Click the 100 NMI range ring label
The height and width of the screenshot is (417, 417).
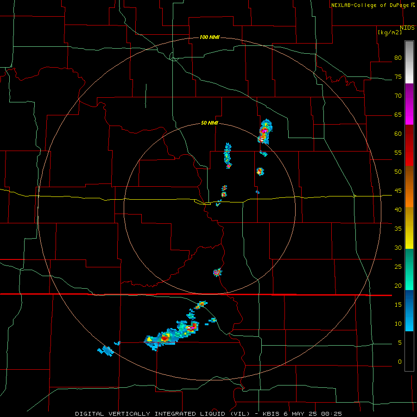[209, 37]
